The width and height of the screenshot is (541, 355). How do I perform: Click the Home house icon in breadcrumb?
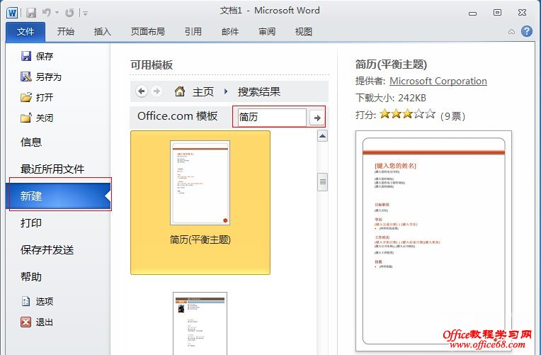180,91
